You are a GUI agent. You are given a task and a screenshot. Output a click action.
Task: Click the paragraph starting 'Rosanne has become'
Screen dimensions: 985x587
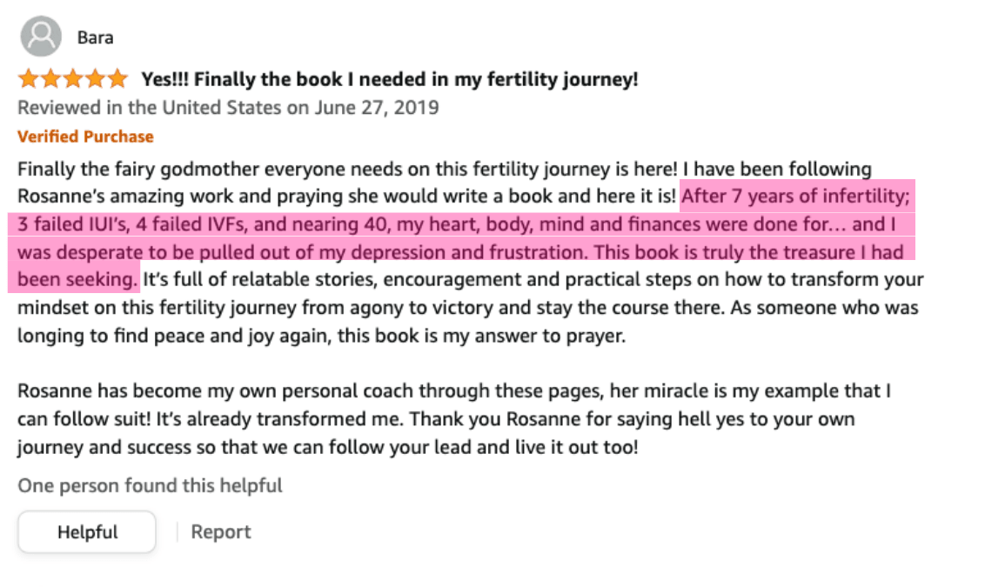pyautogui.click(x=453, y=419)
